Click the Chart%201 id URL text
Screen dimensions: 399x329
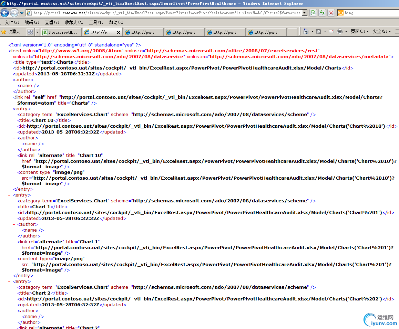tap(204, 213)
